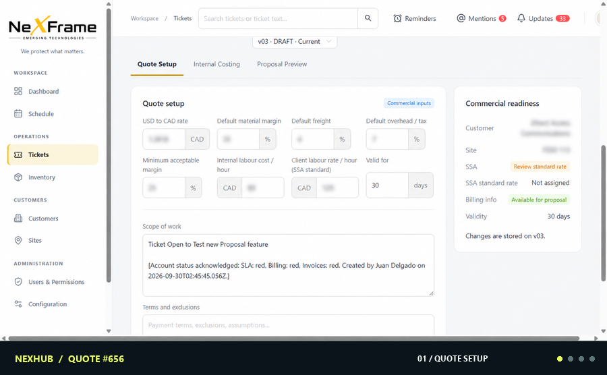Select the Tickets sidebar entry
Image resolution: width=607 pixels, height=375 pixels.
53,155
